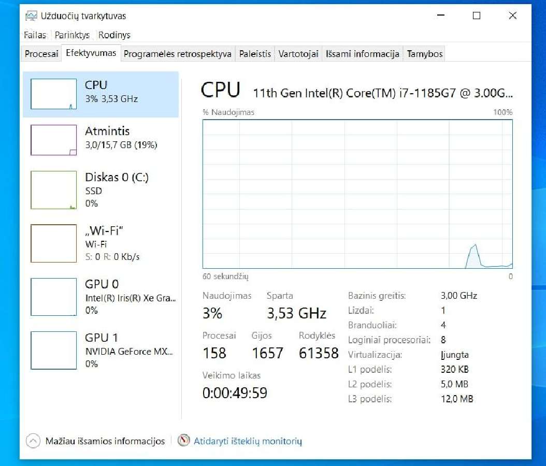Open the Tarnybos tab
Image resolution: width=546 pixels, height=466 pixels.
pyautogui.click(x=424, y=54)
